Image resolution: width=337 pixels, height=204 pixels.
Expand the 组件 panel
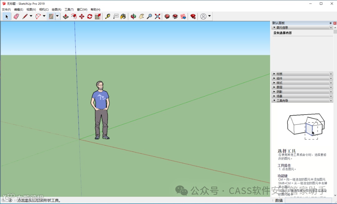[x=274, y=78]
